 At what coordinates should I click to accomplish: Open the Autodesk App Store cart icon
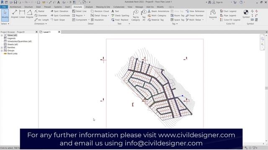(235, 2)
